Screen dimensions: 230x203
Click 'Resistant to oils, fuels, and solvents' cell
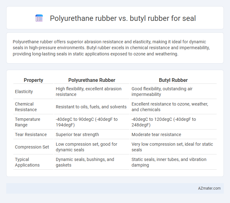[x=91, y=107]
